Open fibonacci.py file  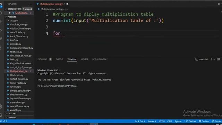16,52
